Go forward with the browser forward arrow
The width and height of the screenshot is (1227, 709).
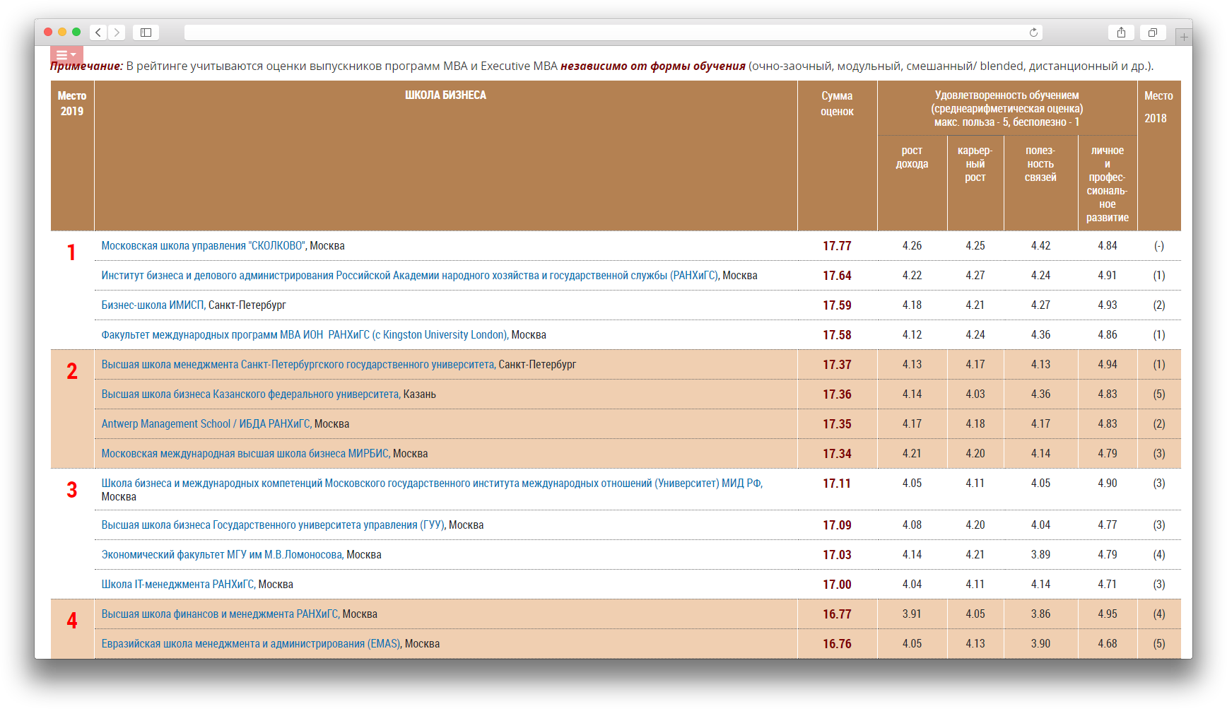[117, 33]
